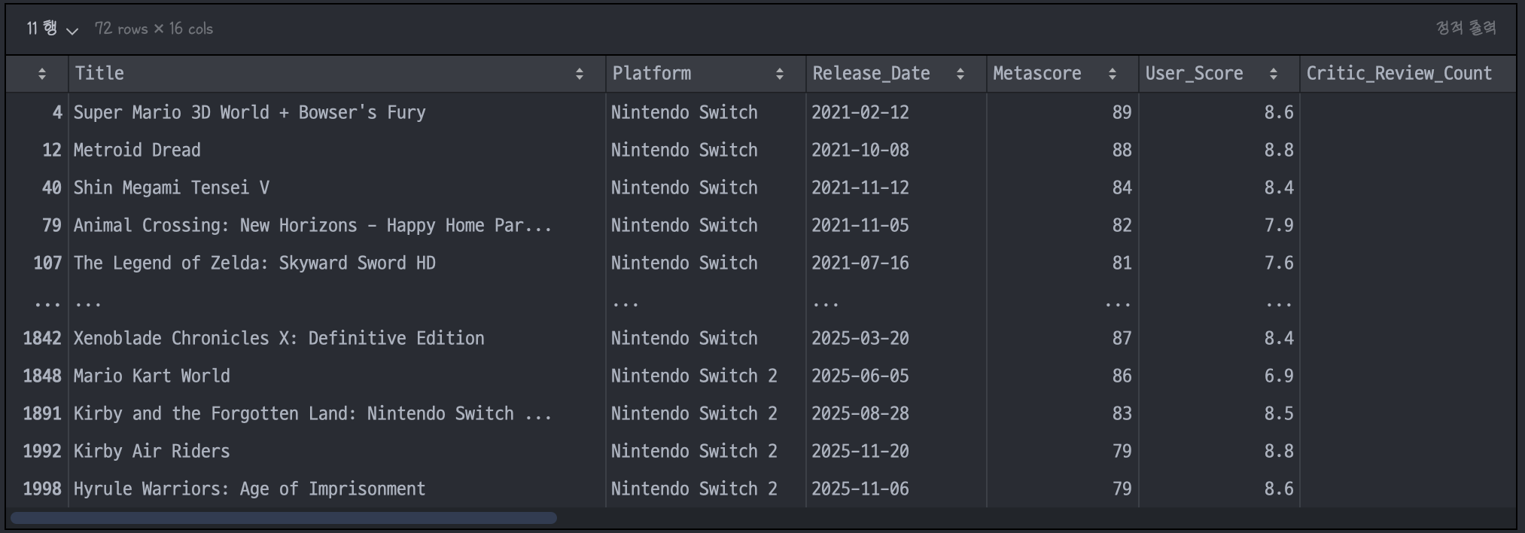Screen dimensions: 1525x533
Task: Click row index 1848
Action: click(42, 376)
